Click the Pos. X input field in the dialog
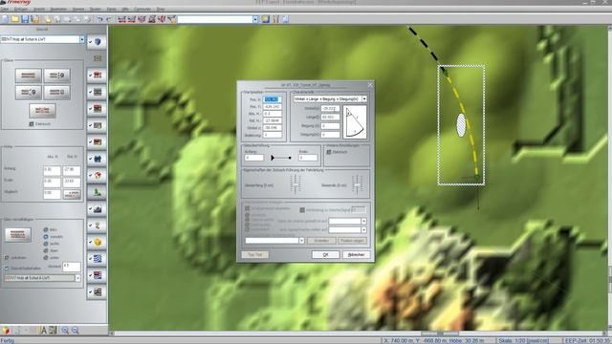612x344 pixels. [x=272, y=99]
